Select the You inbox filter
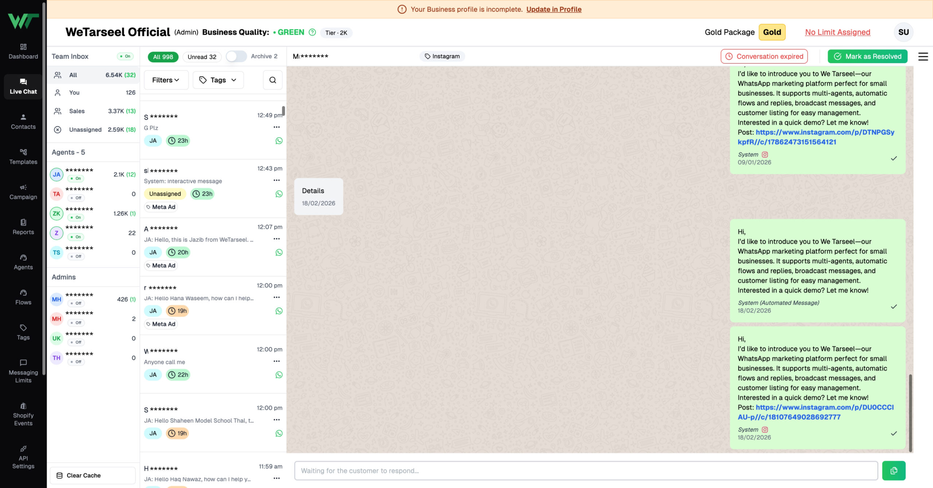The width and height of the screenshot is (933, 488). click(x=93, y=93)
